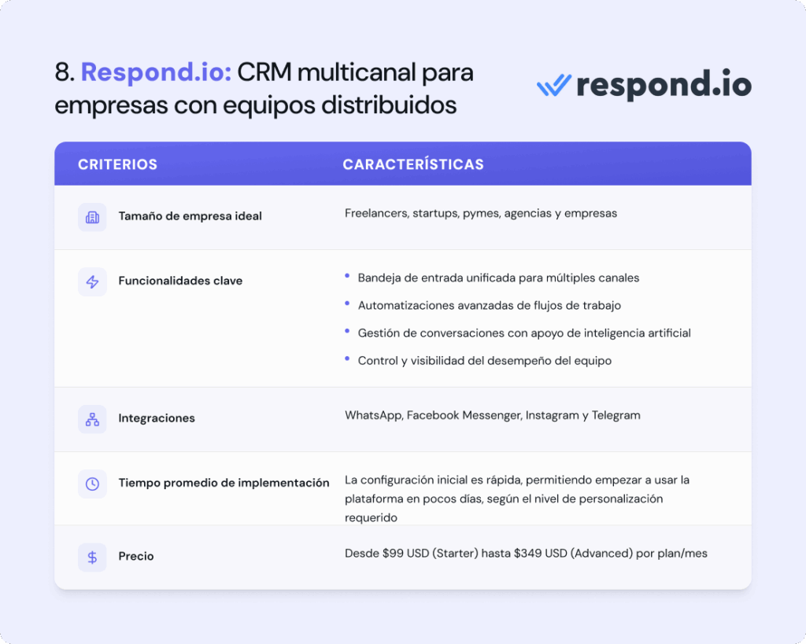
Task: Click the Automatizaciones avanzadas de flujos de trabajo item
Action: (x=490, y=305)
